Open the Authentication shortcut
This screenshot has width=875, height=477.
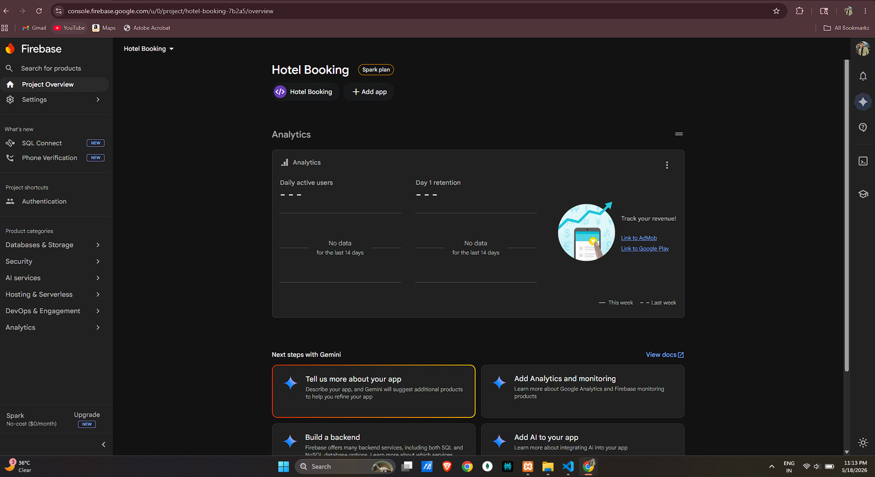point(55,201)
